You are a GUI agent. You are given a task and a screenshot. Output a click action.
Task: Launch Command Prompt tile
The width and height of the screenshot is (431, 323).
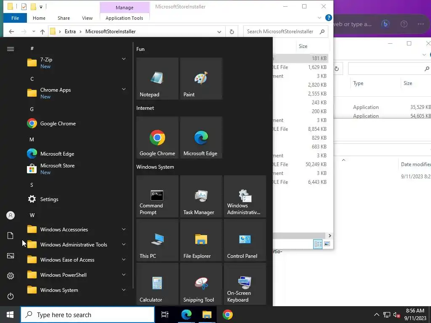point(157,196)
